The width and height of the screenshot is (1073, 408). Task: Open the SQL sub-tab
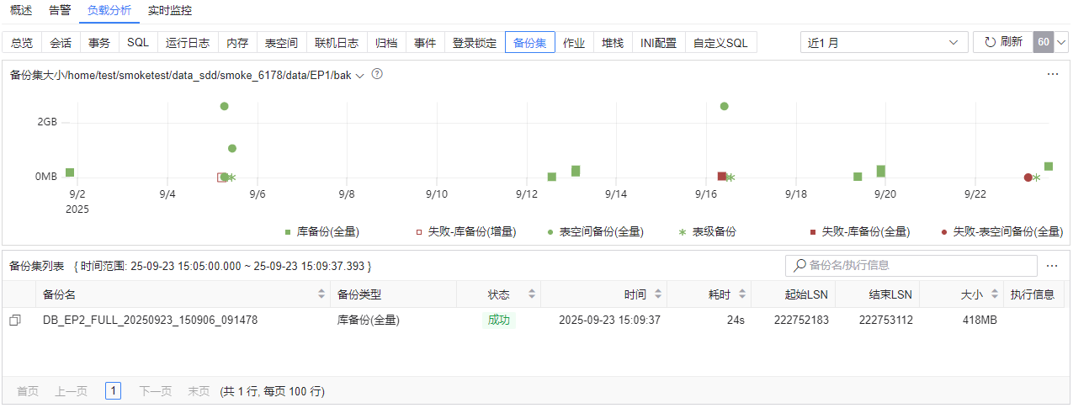138,42
